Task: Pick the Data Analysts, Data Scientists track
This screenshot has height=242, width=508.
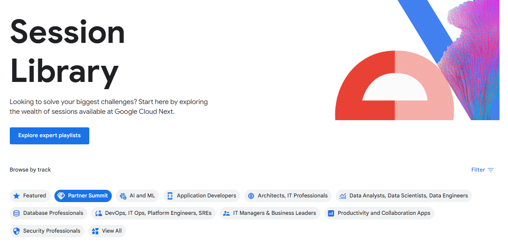Action: (x=404, y=196)
